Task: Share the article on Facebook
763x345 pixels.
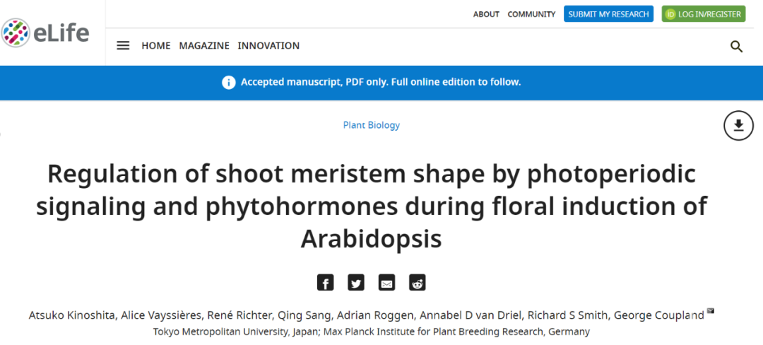Action: click(x=325, y=283)
